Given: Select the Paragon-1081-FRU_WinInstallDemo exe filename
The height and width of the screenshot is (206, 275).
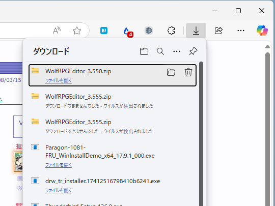Looking at the screenshot, I should click(x=100, y=152).
